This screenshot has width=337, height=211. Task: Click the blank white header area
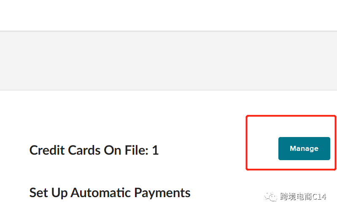169,15
